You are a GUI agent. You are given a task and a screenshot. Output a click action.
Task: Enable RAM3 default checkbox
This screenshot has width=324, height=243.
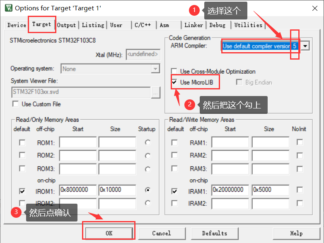click(174, 168)
